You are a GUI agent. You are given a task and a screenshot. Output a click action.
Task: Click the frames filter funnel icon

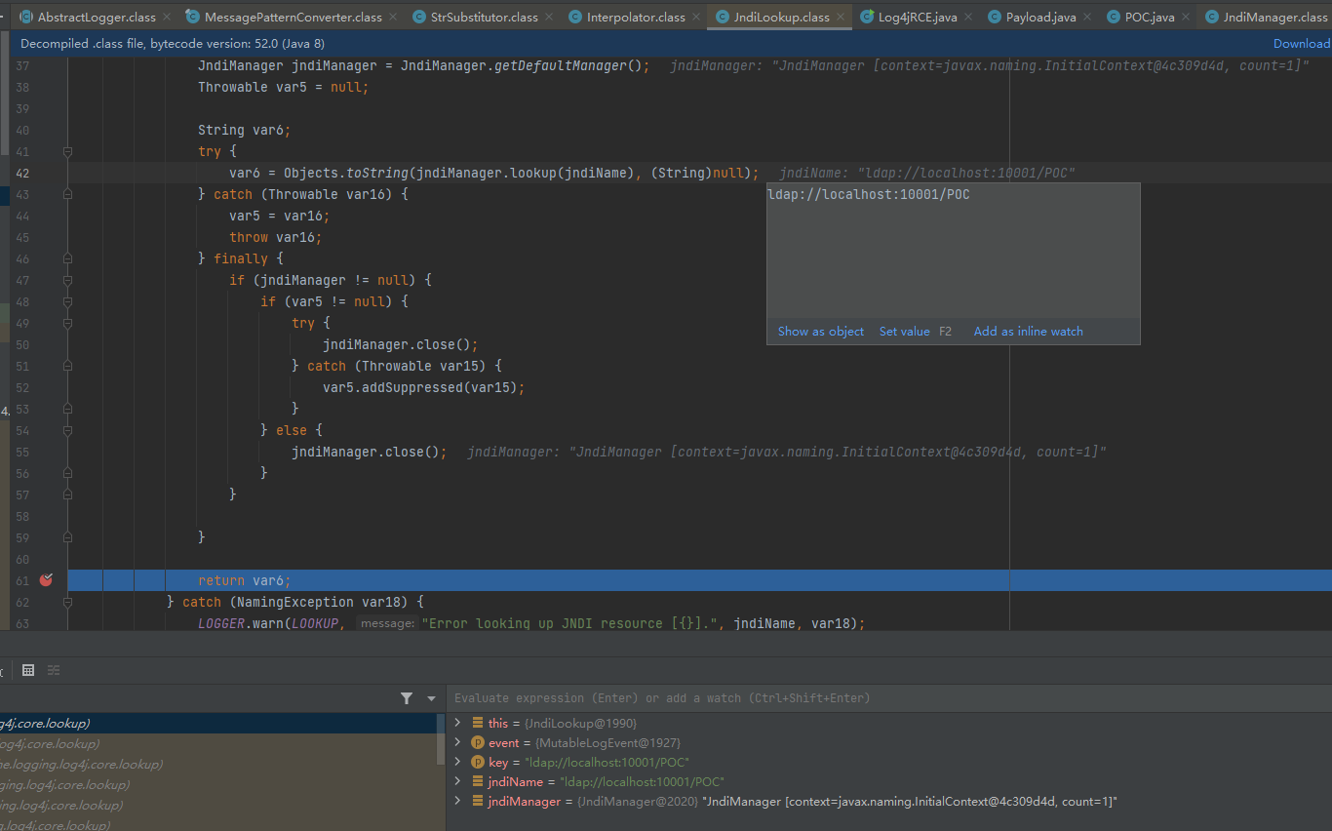(407, 698)
